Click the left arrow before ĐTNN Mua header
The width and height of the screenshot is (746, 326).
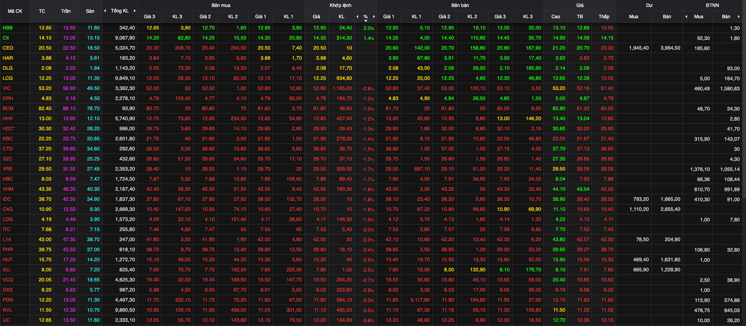click(x=686, y=17)
